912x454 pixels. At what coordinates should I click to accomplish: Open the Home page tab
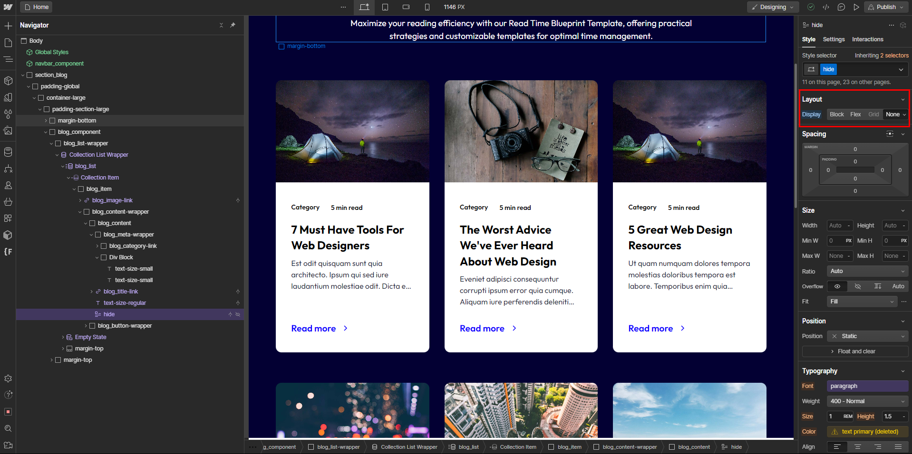tap(36, 7)
